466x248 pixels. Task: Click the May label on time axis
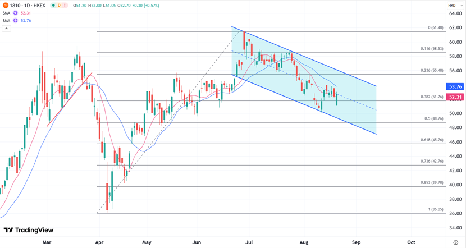pos(147,242)
